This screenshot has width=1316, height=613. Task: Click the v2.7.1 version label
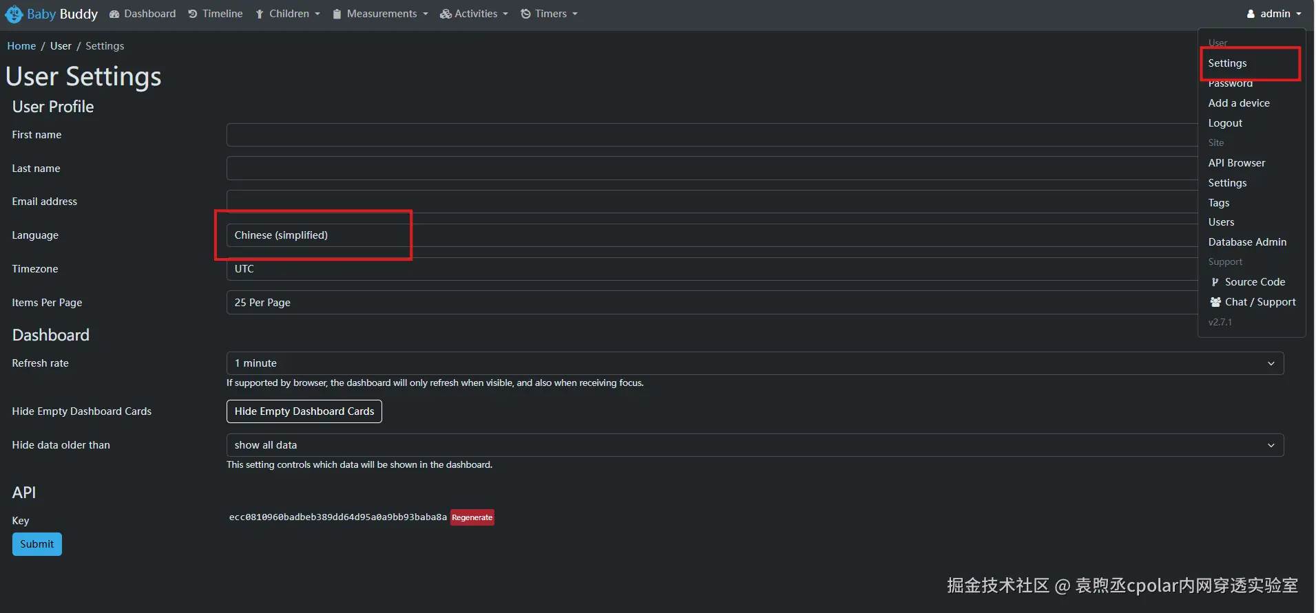1220,322
